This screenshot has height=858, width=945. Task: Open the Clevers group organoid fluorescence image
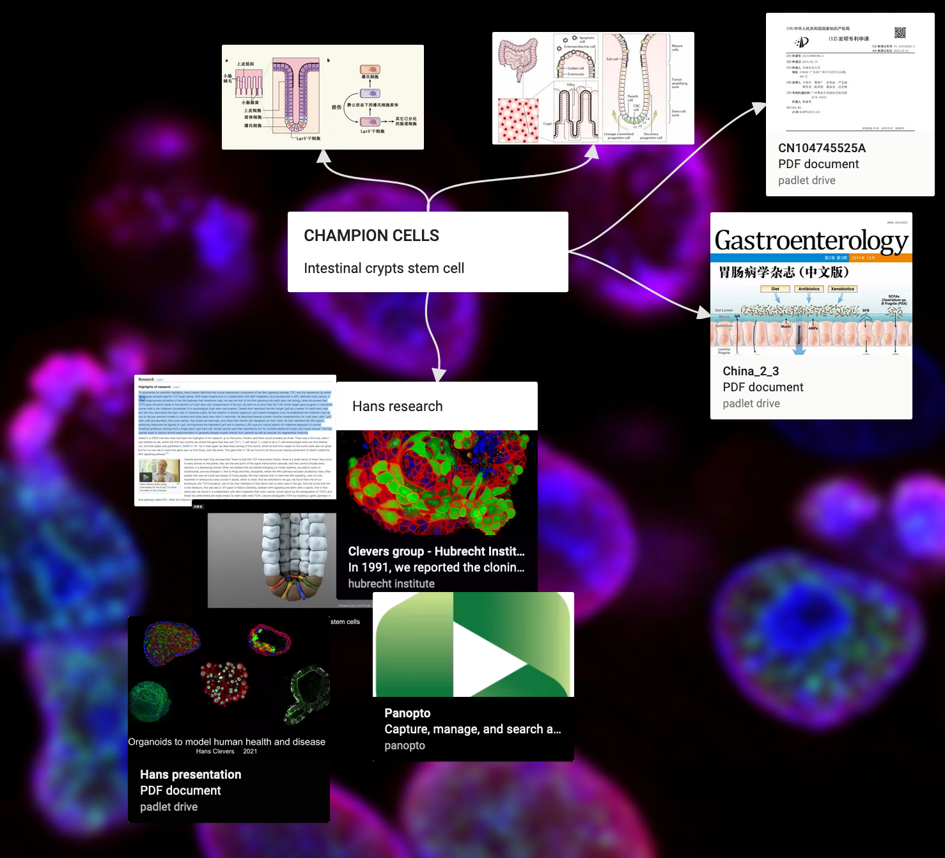point(437,483)
